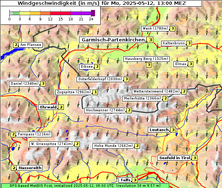222x188 pixels.
Task: Click the GFS-based MetGIS forecast footer
Action: click(85, 186)
